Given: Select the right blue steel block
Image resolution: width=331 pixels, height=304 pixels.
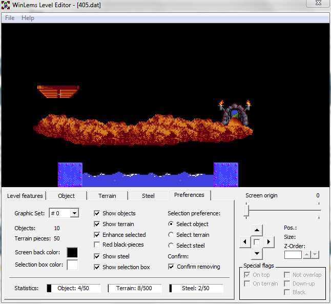Looking at the screenshot, I should [226, 175].
